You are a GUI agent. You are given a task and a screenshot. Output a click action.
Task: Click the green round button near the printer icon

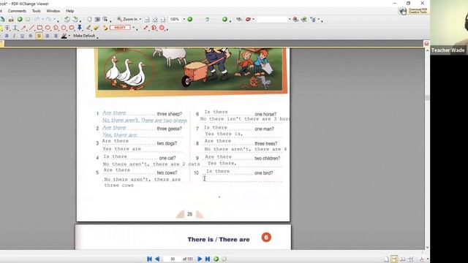20,19
